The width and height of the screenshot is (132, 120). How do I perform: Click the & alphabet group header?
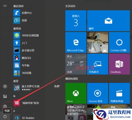[15, 96]
